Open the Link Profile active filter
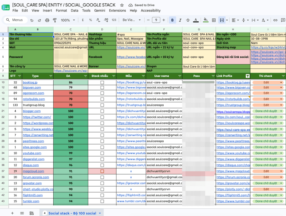This screenshot has width=286, height=216. 247,76
